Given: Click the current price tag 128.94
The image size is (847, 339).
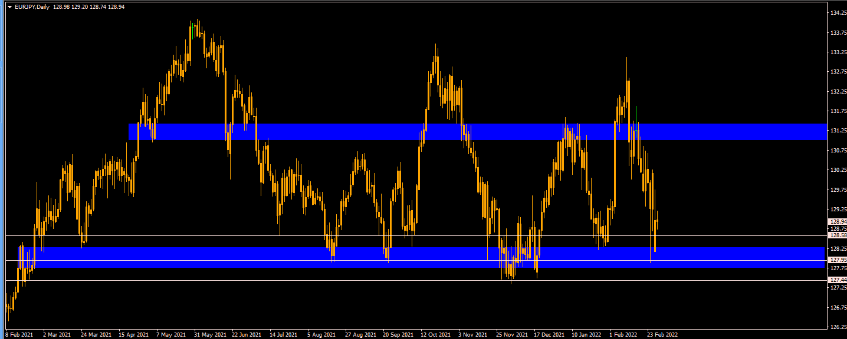Looking at the screenshot, I should click(838, 221).
